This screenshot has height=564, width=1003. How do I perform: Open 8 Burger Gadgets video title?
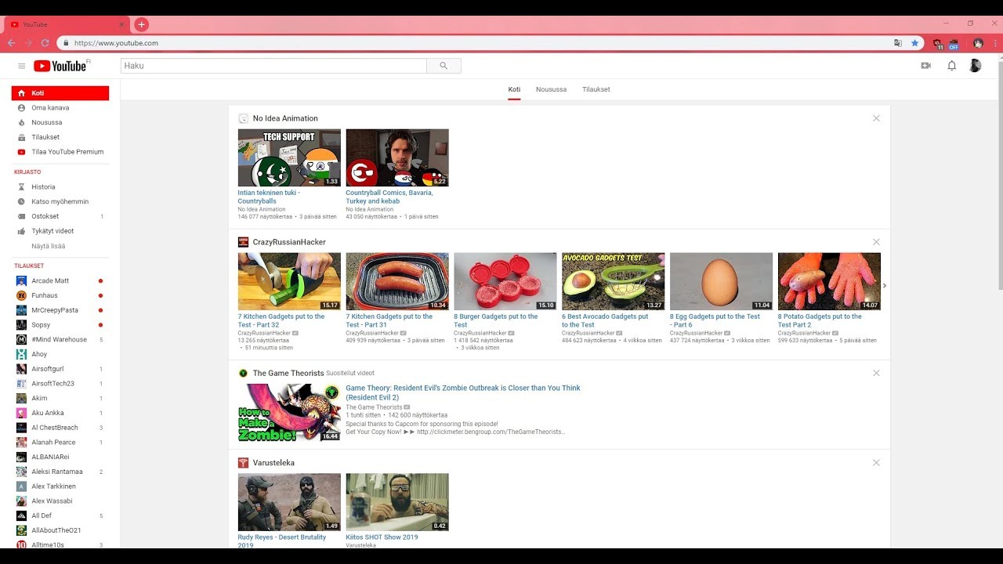(495, 320)
